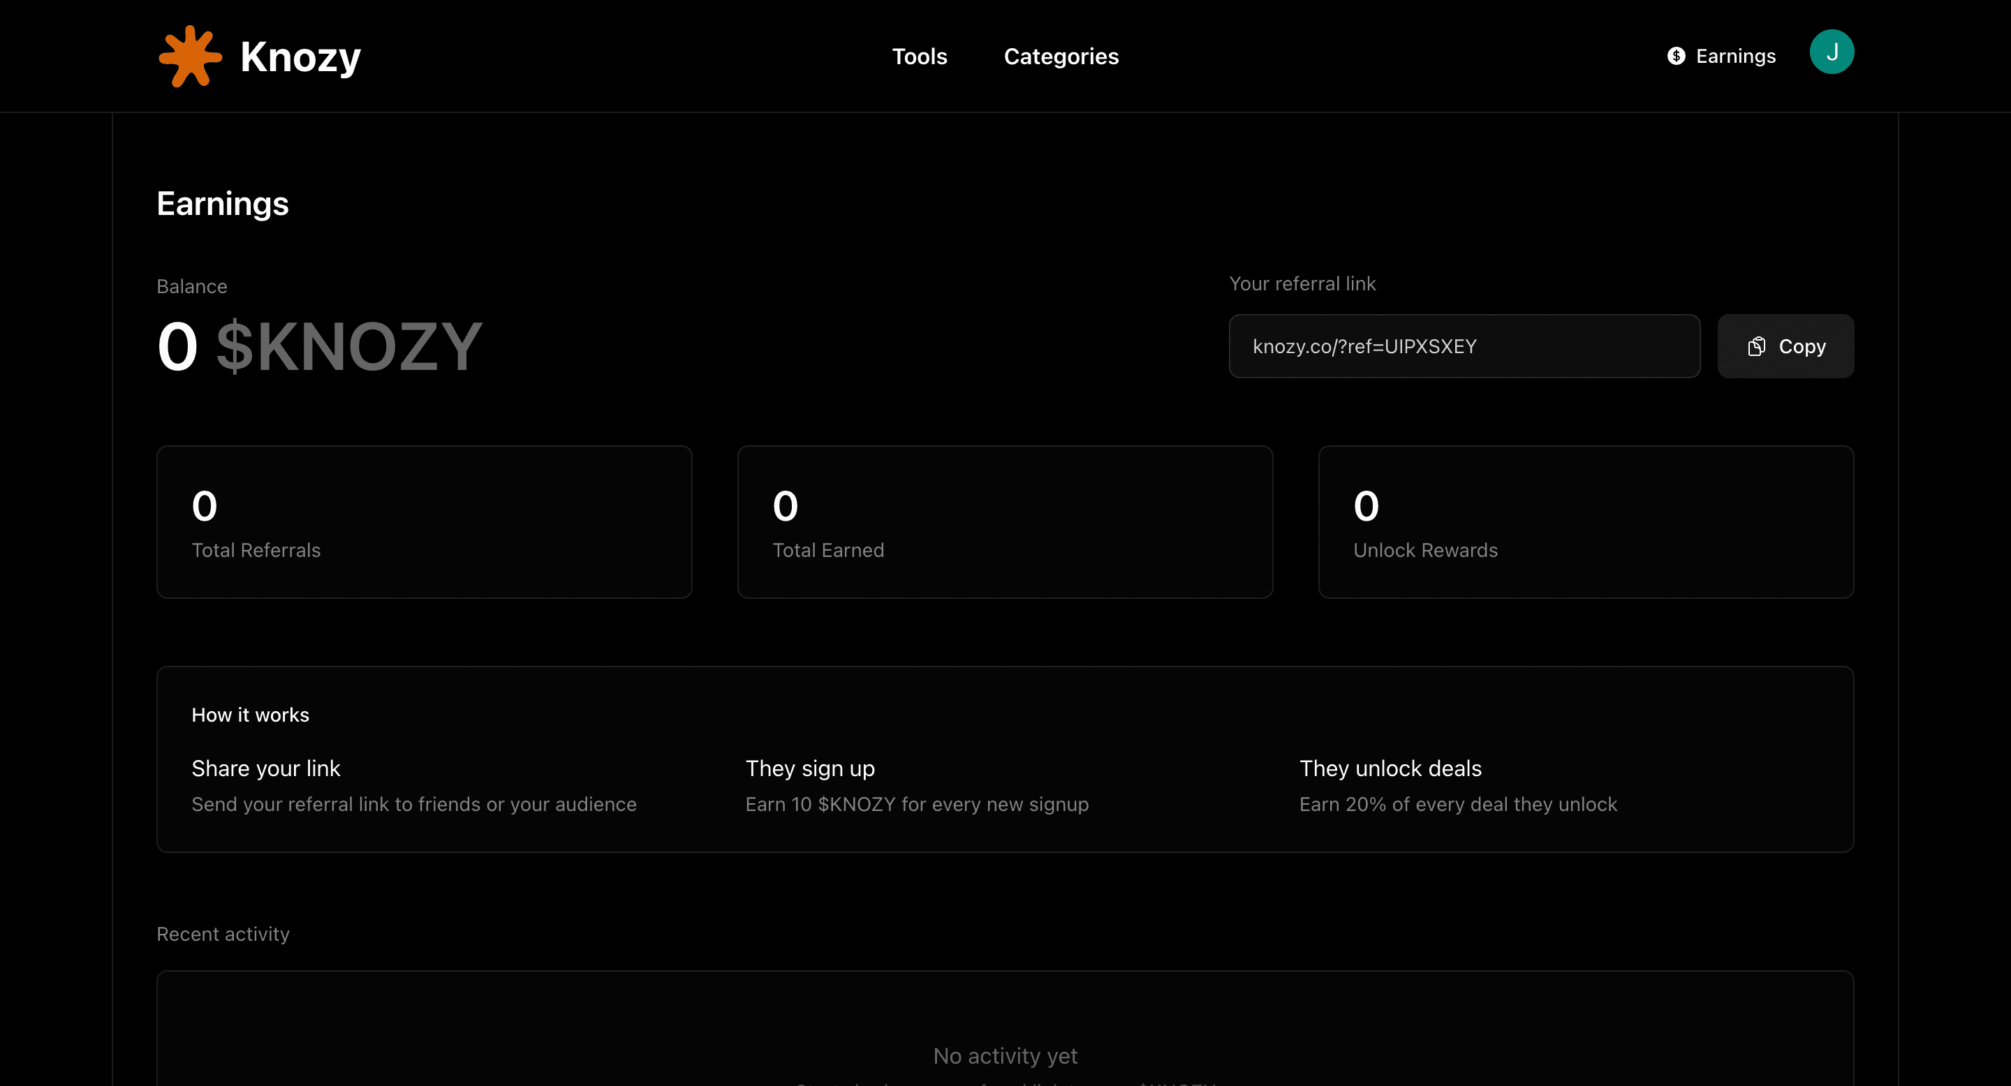
Task: Click the Unlock Rewards stat card
Action: [x=1586, y=521]
